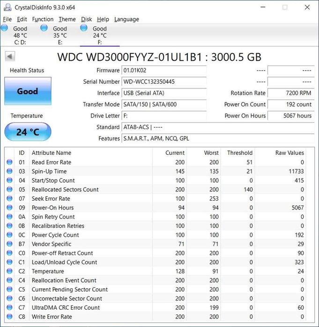Click threshold value 140 in Reallocated Sectors row
This screenshot has height=327, width=319.
click(x=248, y=189)
